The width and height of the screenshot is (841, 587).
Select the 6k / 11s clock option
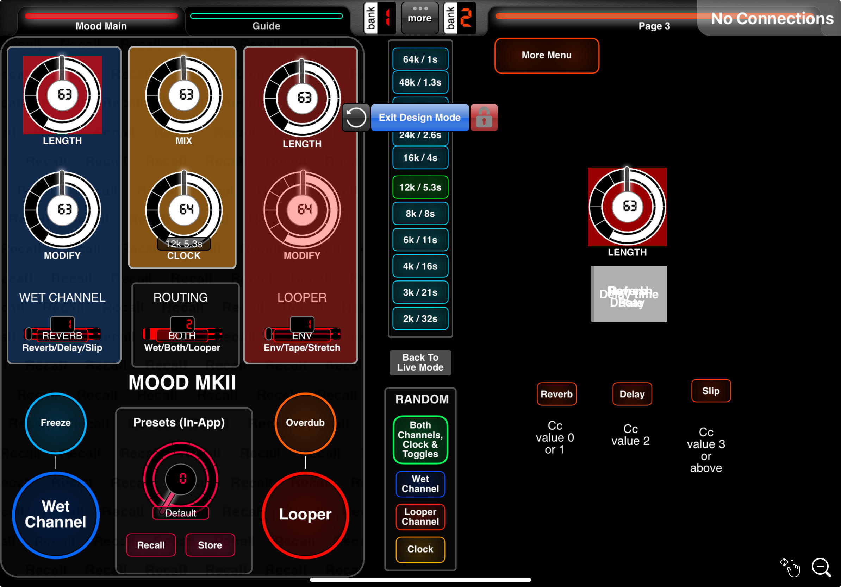coord(420,240)
